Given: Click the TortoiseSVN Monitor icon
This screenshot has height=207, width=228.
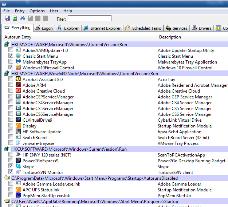Looking at the screenshot, I should click(x=18, y=172).
